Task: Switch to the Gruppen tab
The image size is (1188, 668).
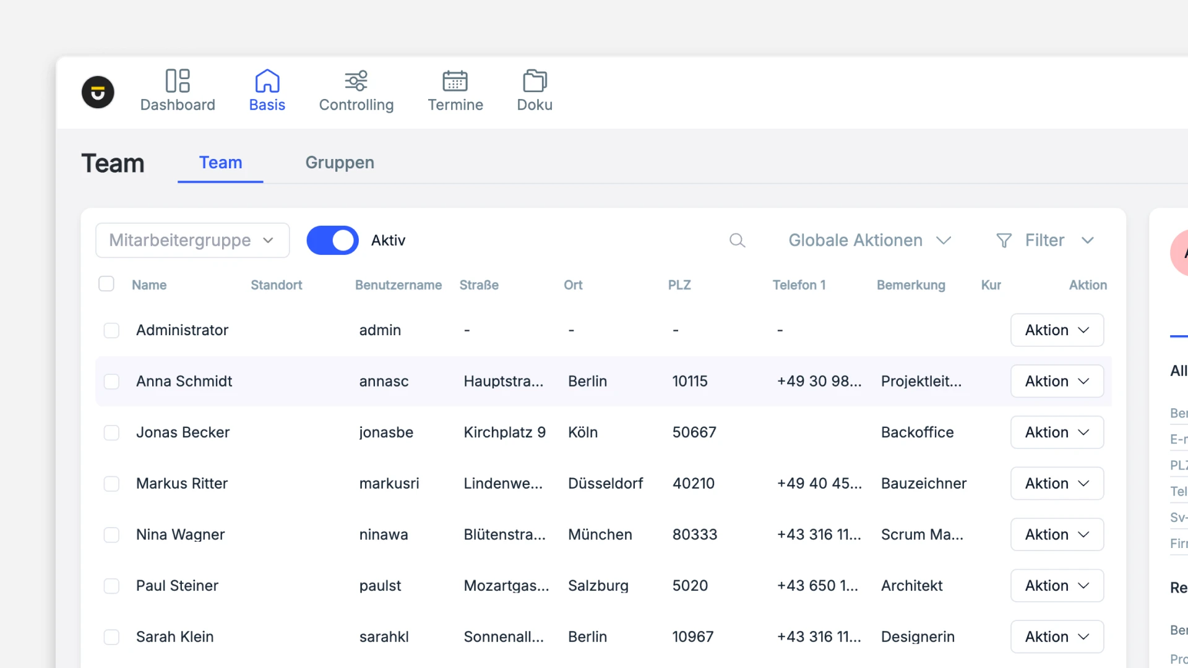Action: point(339,163)
